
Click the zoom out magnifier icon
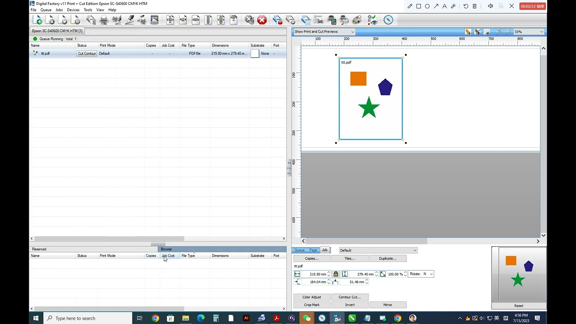pos(508,31)
